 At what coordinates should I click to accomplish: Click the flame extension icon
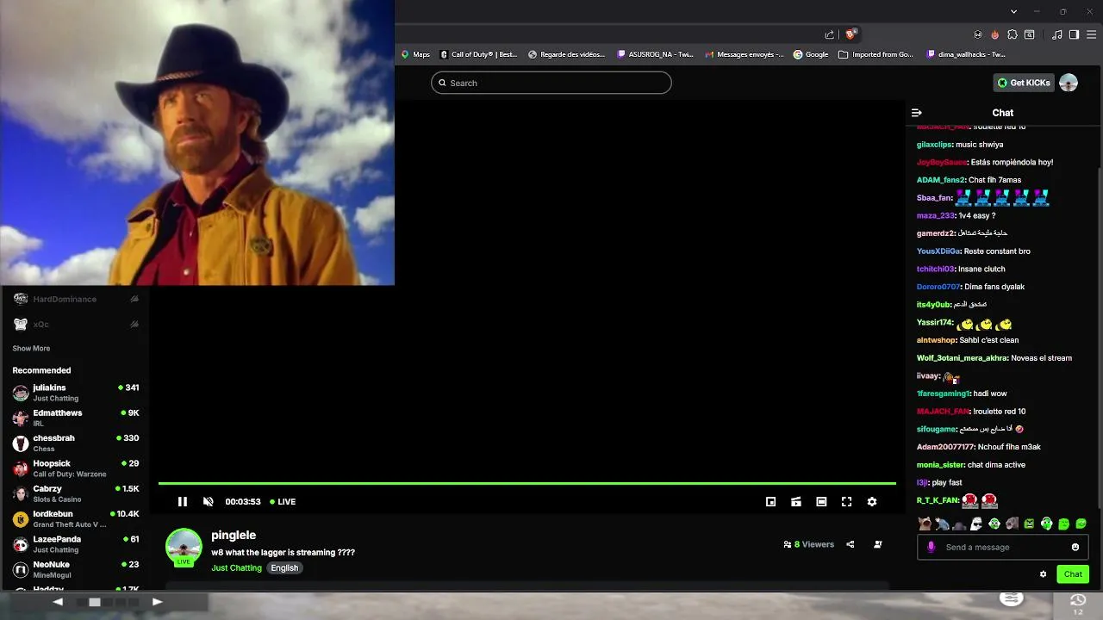[x=995, y=34]
